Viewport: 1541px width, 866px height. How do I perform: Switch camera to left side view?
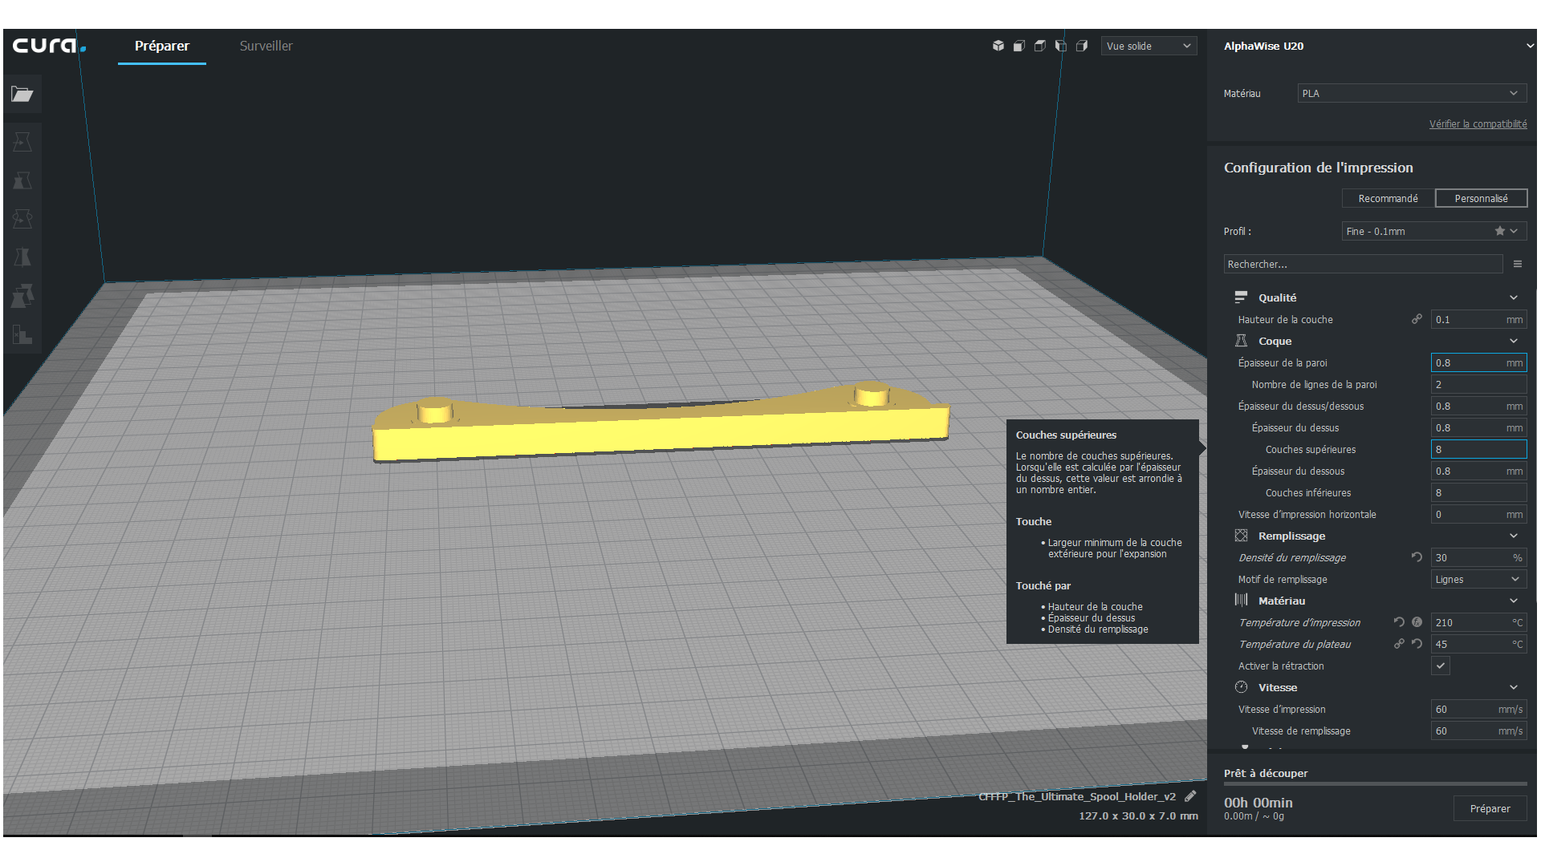(1060, 46)
